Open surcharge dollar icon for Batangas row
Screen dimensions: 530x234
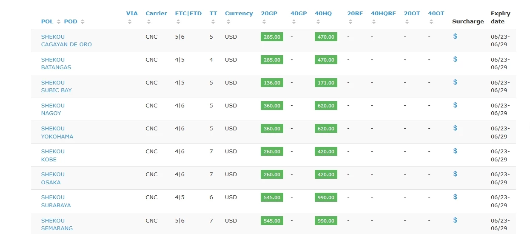[455, 59]
